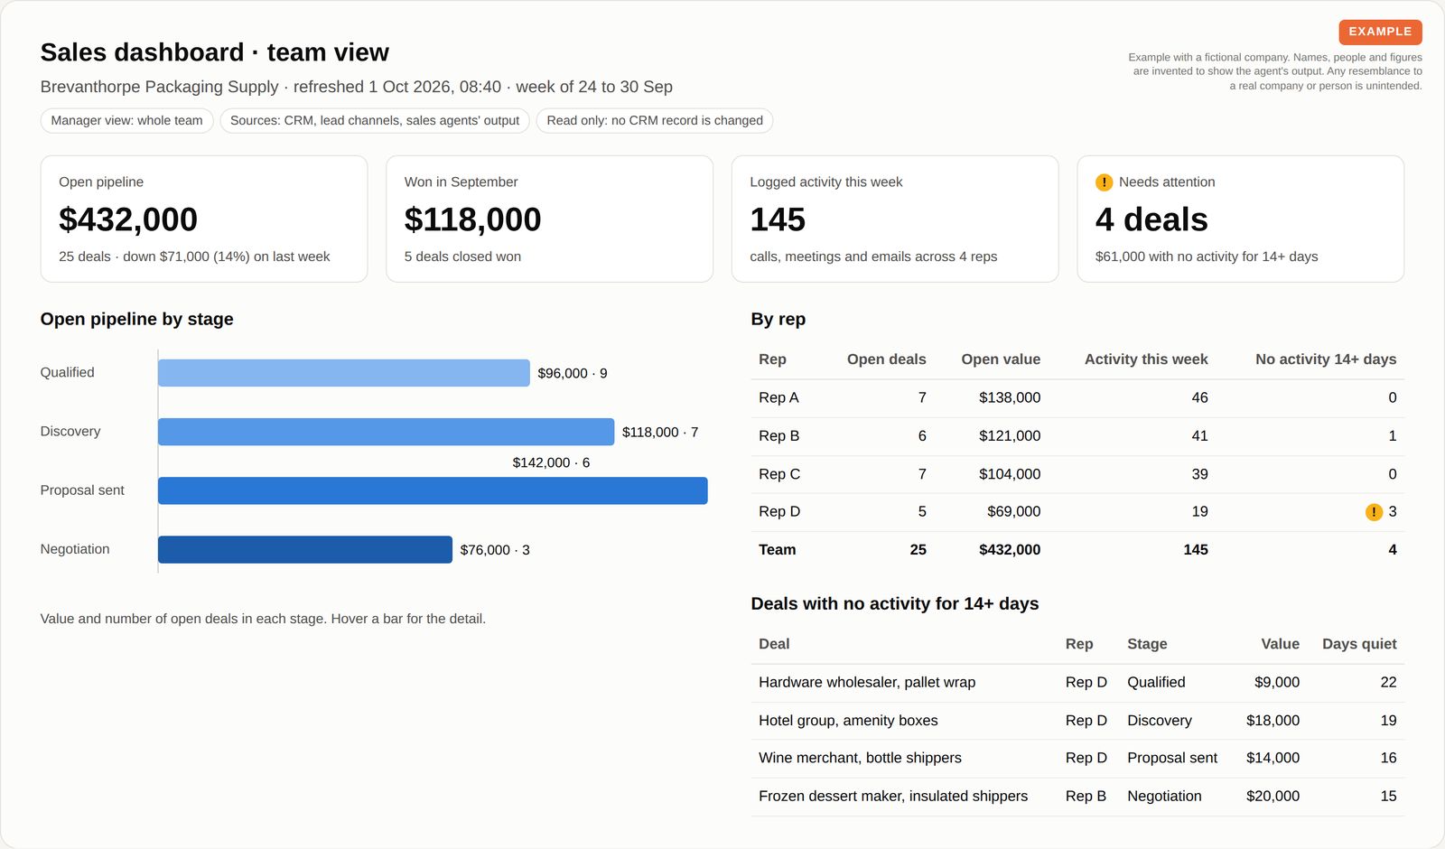Click the $118,000 · 7 bar label

660,432
